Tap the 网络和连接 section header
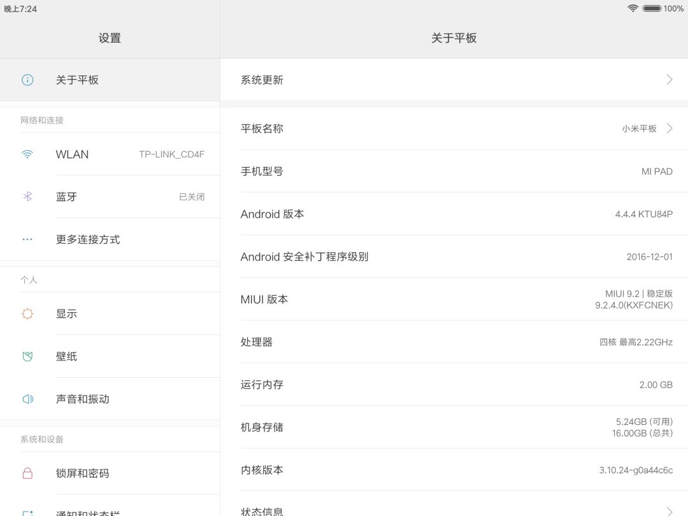Screen dimensions: 688x516 click(41, 120)
